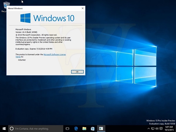Show hidden system tray icons
The width and height of the screenshot is (176, 132).
148,129
